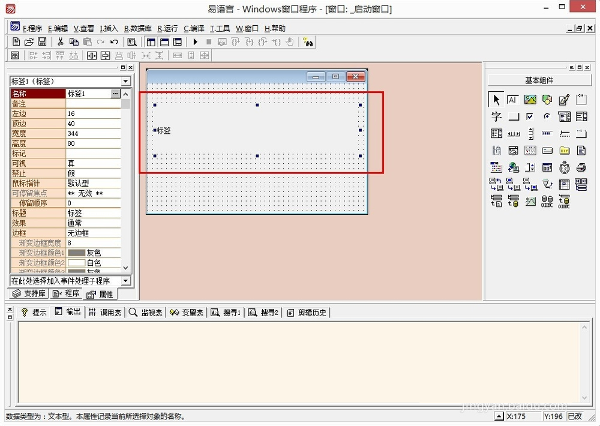Select the printer component icon
Image resolution: width=600 pixels, height=426 pixels.
click(581, 167)
